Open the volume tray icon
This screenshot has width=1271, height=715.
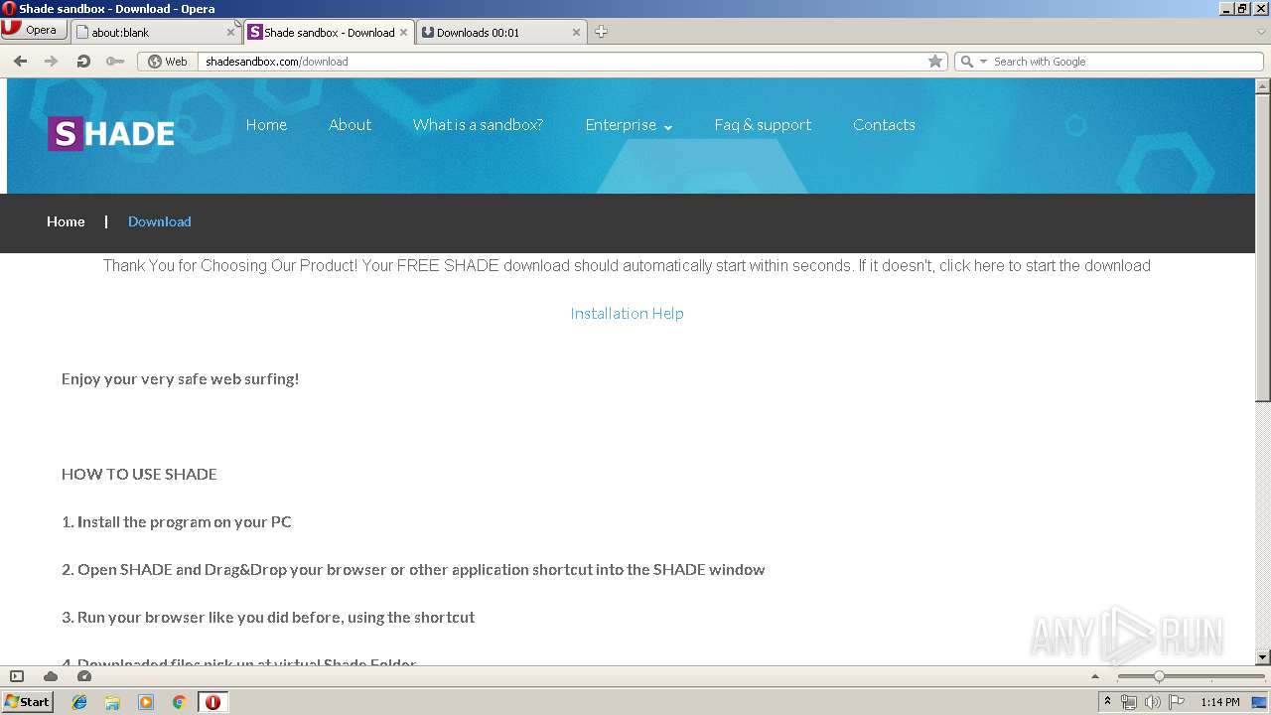click(1153, 702)
